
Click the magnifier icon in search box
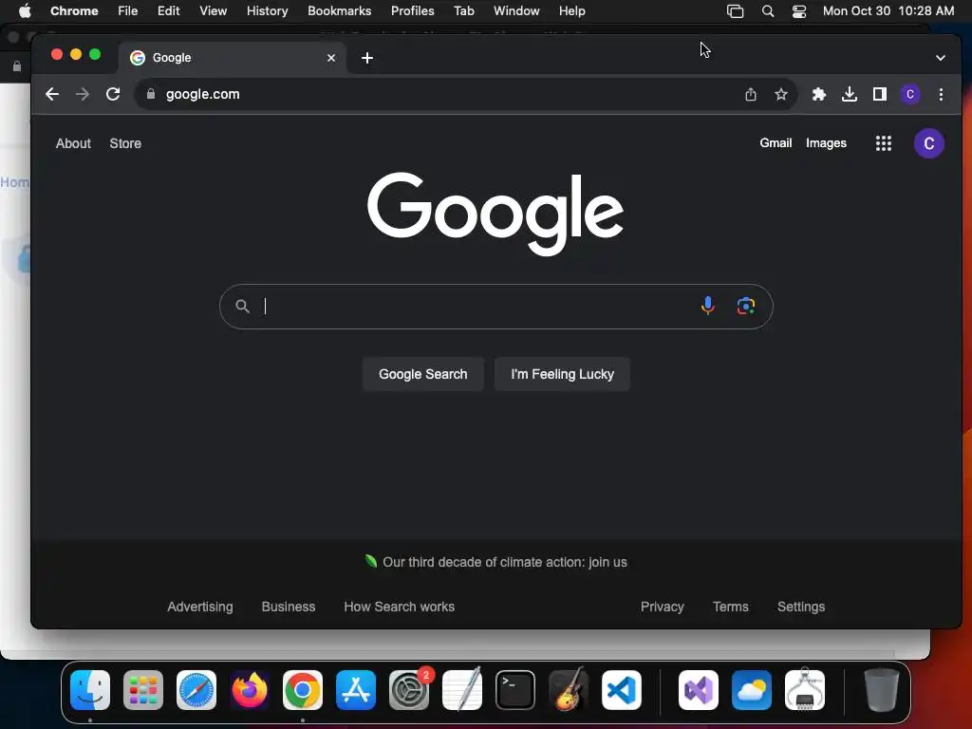tap(242, 306)
